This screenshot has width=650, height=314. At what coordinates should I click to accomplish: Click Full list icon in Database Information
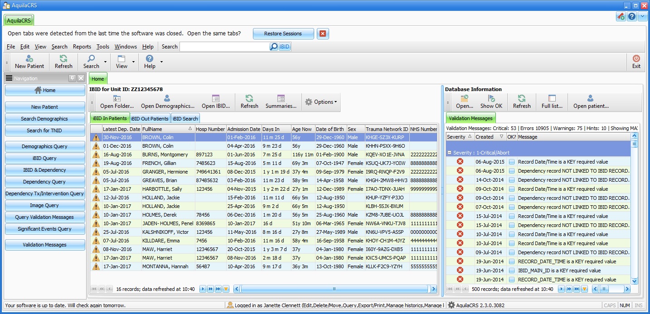click(552, 99)
